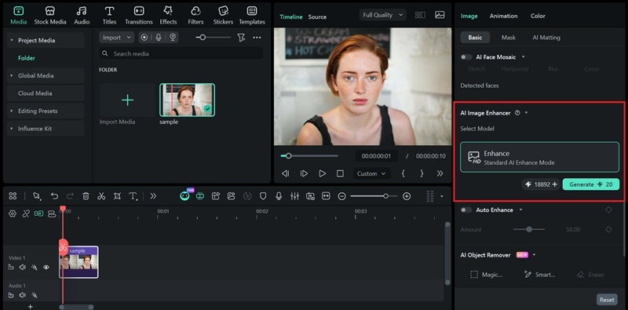
Task: Click the preview scope icon
Action: coord(440,15)
